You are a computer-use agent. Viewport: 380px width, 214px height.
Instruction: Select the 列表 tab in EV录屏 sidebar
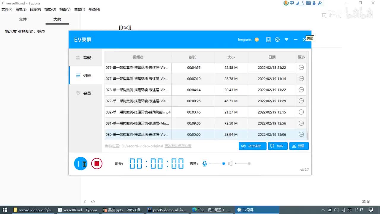tap(85, 75)
